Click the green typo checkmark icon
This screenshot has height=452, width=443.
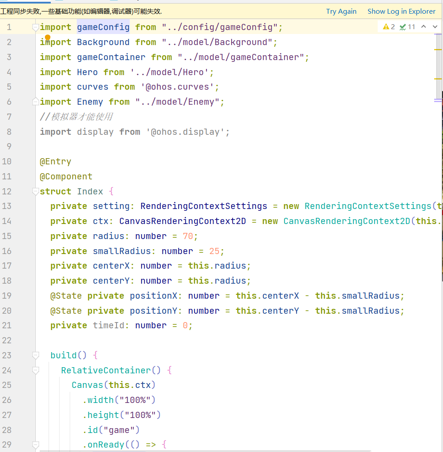(403, 27)
